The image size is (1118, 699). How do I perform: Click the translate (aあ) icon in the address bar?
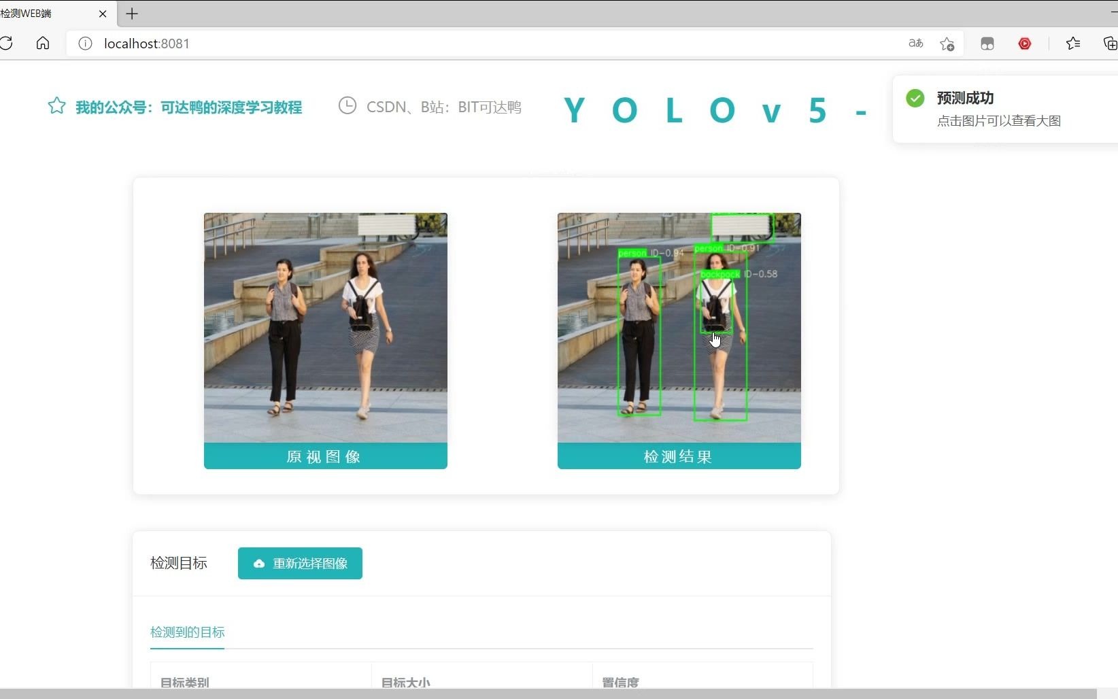[x=915, y=43]
